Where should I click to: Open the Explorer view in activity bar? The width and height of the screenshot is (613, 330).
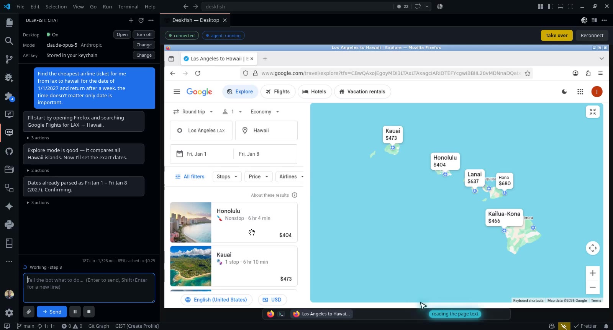pyautogui.click(x=9, y=23)
